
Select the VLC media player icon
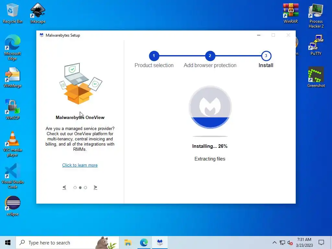click(x=13, y=144)
